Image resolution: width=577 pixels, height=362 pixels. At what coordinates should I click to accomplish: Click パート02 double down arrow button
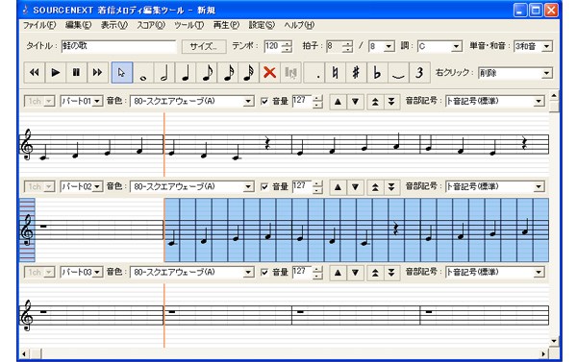point(391,187)
